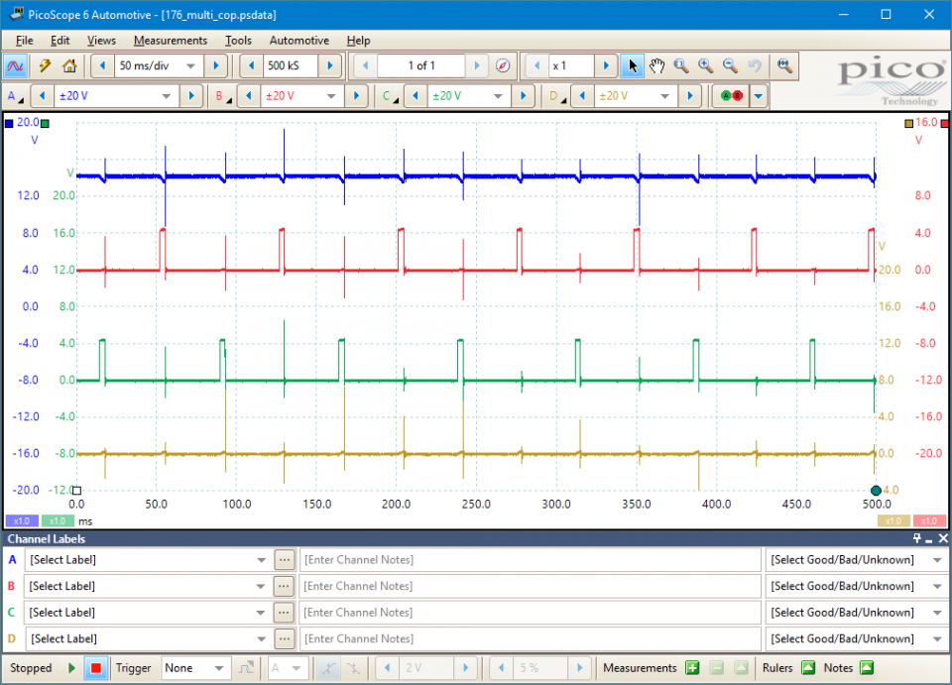952x685 pixels.
Task: Click time ruler handle at 0.0
Action: 76,491
